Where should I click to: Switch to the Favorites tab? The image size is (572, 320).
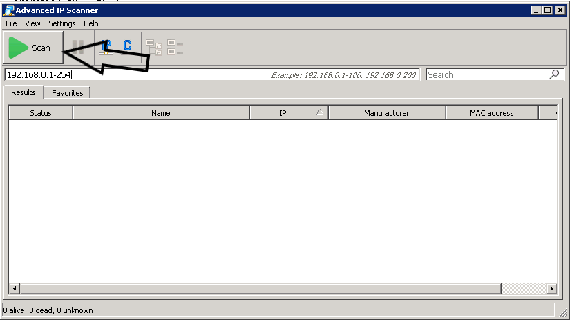[68, 93]
